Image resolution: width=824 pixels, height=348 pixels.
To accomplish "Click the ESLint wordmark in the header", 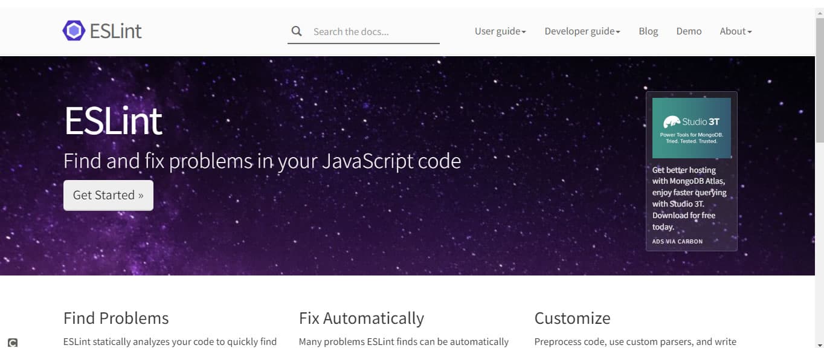I will point(115,31).
